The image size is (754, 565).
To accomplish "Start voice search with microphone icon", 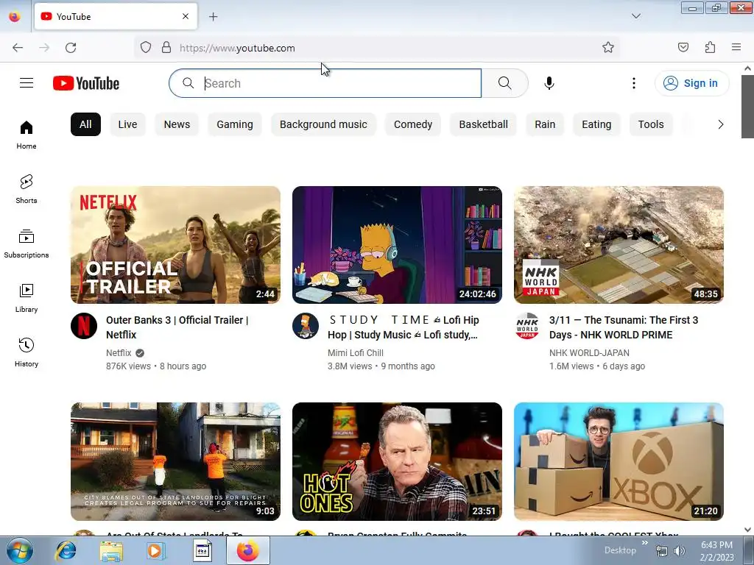I will click(x=549, y=83).
